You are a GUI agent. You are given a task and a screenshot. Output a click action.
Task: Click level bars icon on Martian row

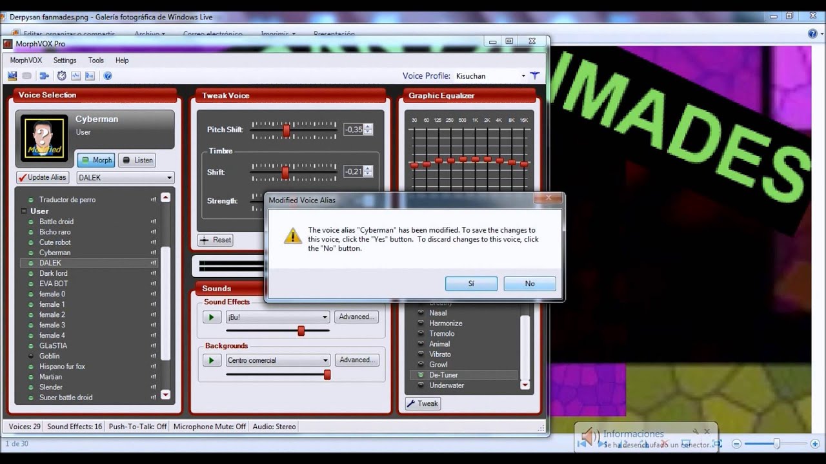pos(154,376)
